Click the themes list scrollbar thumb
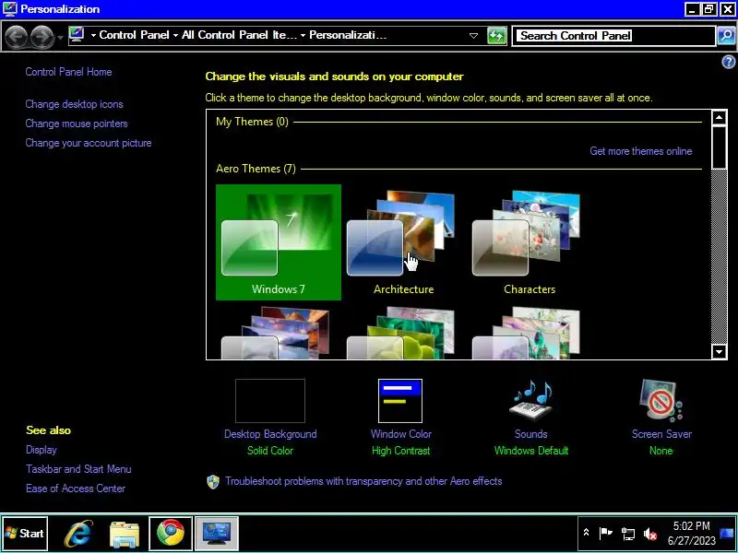Image resolution: width=738 pixels, height=553 pixels. click(720, 147)
